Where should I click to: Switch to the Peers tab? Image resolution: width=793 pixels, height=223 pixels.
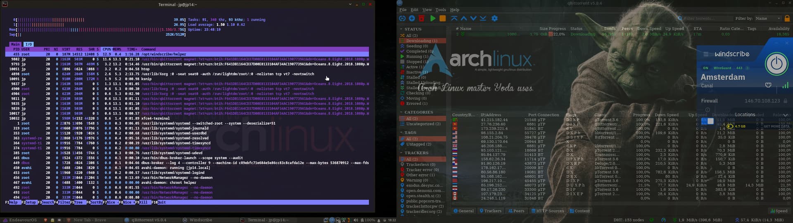516,211
